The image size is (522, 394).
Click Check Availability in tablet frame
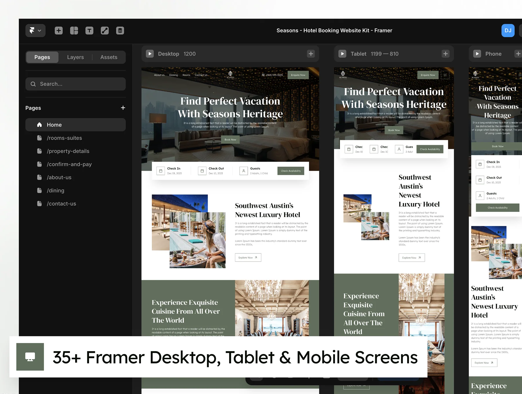coord(430,149)
